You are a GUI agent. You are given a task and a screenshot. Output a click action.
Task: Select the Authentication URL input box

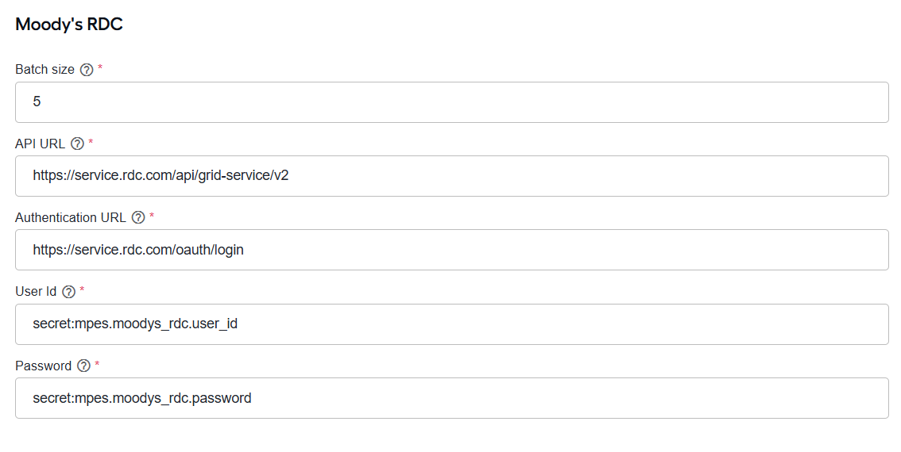[451, 250]
